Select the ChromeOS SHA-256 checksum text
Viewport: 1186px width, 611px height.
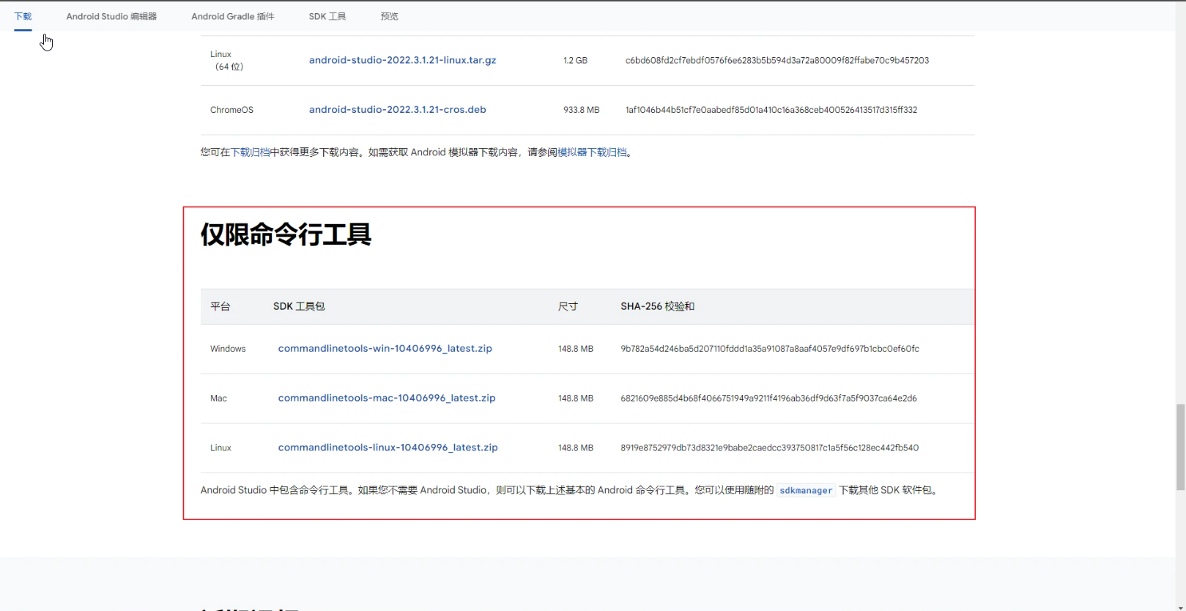771,110
